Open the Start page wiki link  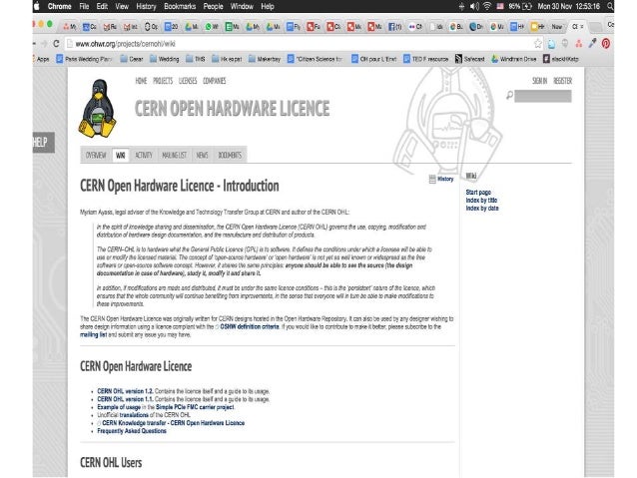(478, 192)
